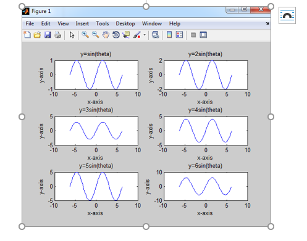Insert a colorbar using toolbar icon
Viewport: 307px width, 241px height.
(169, 35)
